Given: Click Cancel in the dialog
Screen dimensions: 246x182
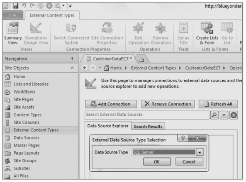Looking at the screenshot, I should click(189, 162).
